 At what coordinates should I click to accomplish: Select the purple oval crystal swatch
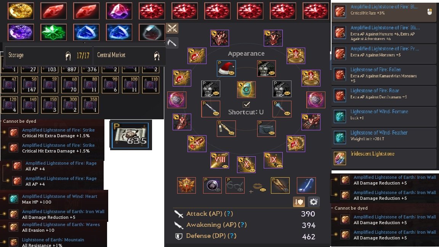click(21, 32)
